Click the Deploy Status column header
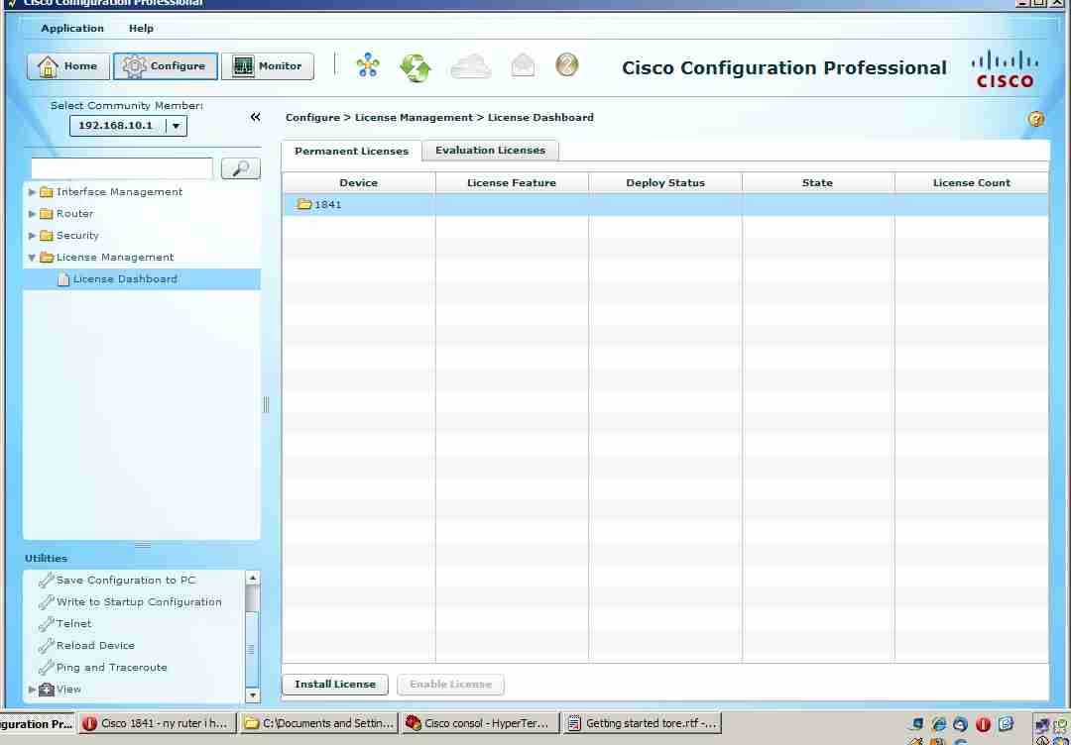The image size is (1071, 745). click(665, 183)
